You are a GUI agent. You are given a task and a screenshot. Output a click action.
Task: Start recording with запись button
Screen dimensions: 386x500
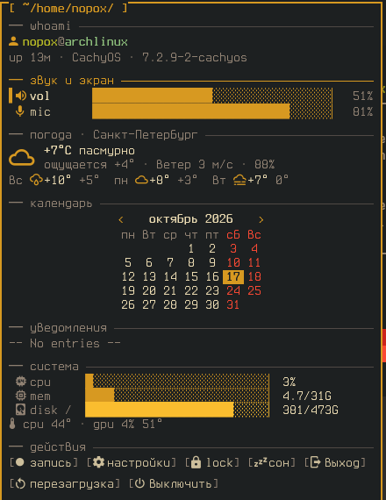point(43,462)
